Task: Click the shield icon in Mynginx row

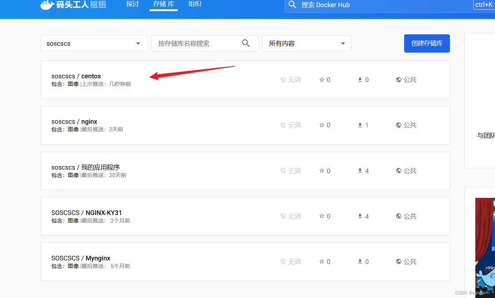Action: click(x=283, y=262)
